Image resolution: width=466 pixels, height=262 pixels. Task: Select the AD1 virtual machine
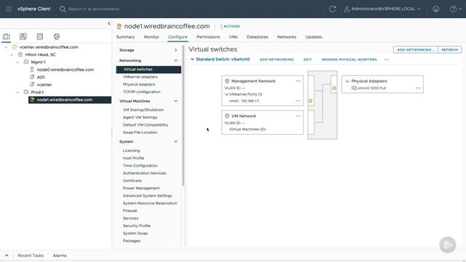(41, 77)
